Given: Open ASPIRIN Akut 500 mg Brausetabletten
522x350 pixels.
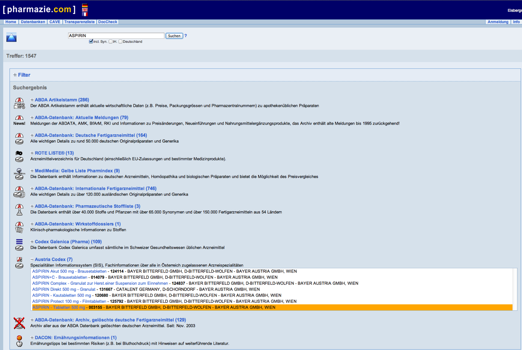Looking at the screenshot, I should [x=69, y=271].
